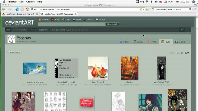Click the volume icon in menu bar
The height and width of the screenshot is (111, 198).
click(x=156, y=2)
